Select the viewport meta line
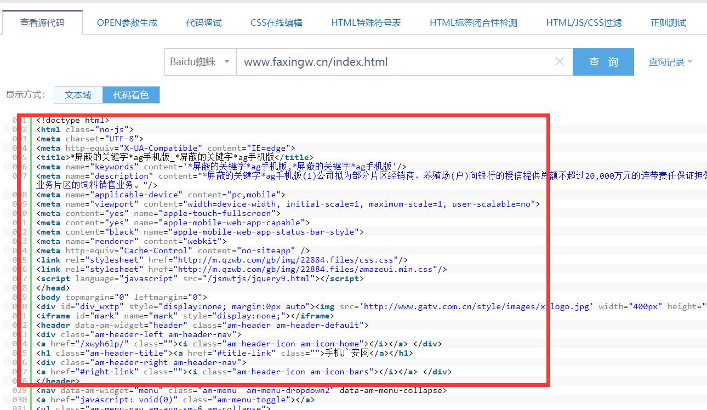 (x=288, y=204)
